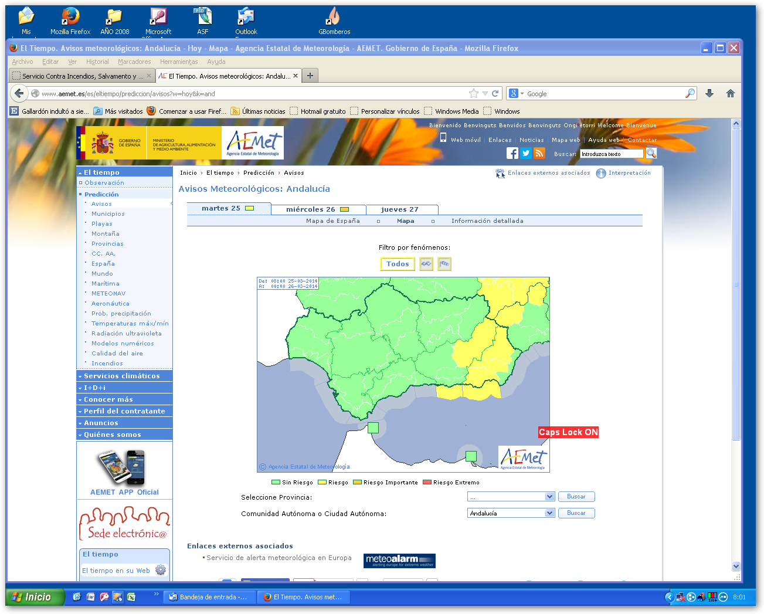
Task: Click the magnifier search icon beside Buscar
Action: (651, 153)
